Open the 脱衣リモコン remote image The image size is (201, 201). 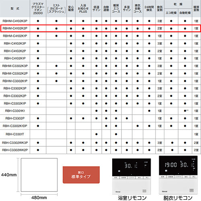(178, 175)
